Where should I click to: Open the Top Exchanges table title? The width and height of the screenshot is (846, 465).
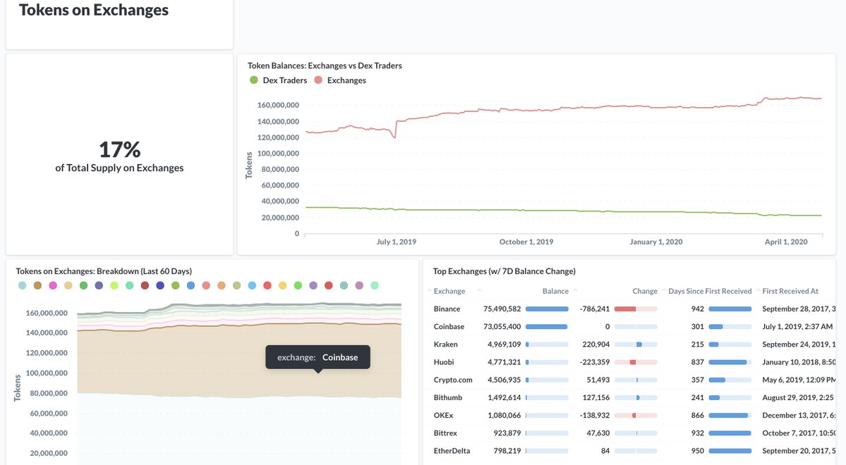pos(504,271)
